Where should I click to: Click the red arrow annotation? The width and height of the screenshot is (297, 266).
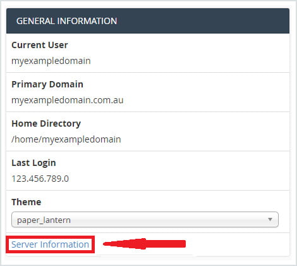point(144,244)
